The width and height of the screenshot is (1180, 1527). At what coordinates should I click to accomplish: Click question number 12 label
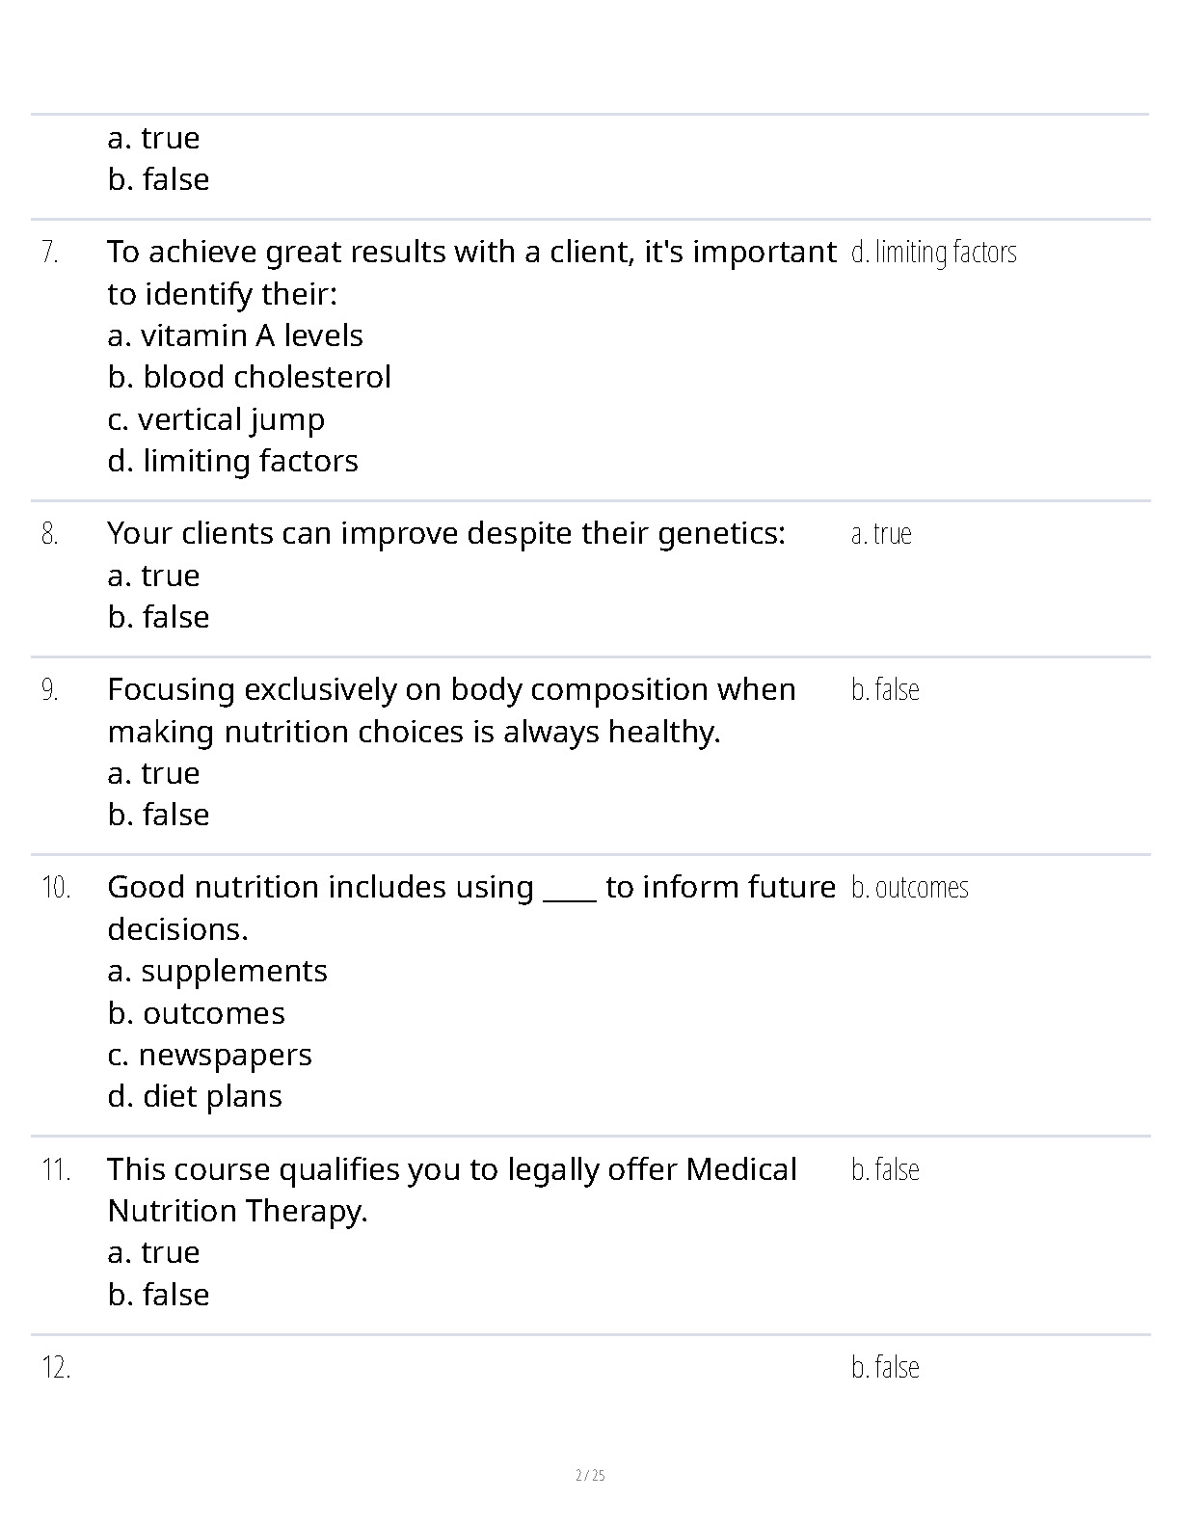click(56, 1367)
